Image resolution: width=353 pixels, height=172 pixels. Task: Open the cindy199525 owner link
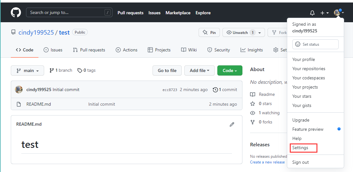(x=36, y=32)
